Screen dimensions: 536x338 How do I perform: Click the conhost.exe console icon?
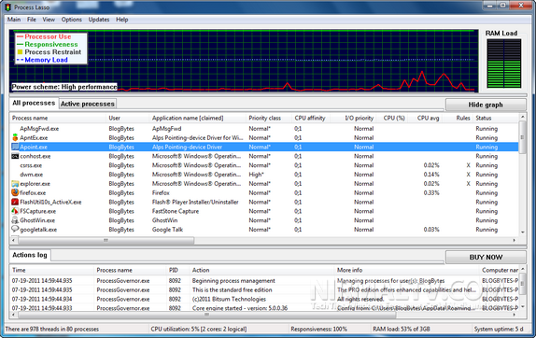pyautogui.click(x=15, y=156)
